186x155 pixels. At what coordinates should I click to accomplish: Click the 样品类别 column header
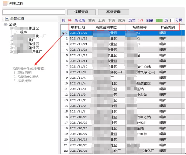167,27
